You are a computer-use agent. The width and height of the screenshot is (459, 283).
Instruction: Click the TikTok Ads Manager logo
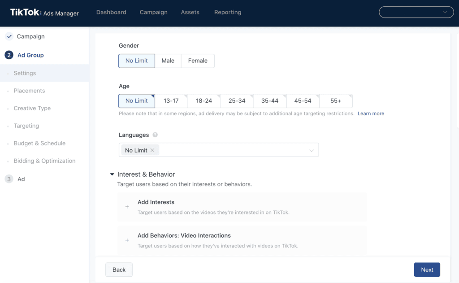(x=44, y=13)
